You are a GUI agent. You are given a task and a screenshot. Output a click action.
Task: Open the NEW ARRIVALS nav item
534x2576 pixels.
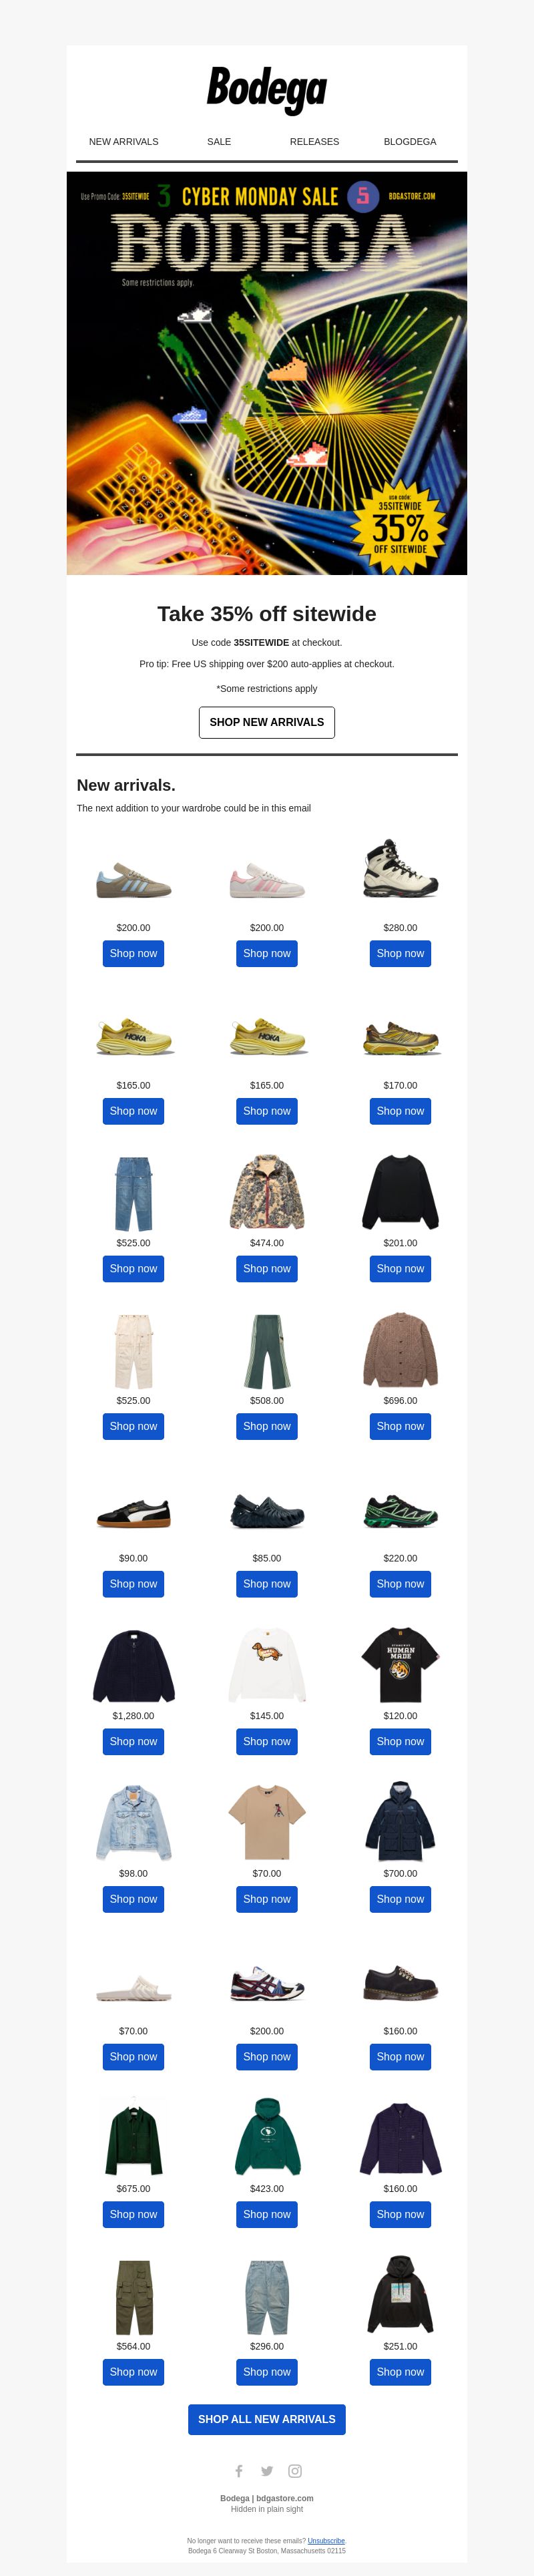tap(124, 142)
